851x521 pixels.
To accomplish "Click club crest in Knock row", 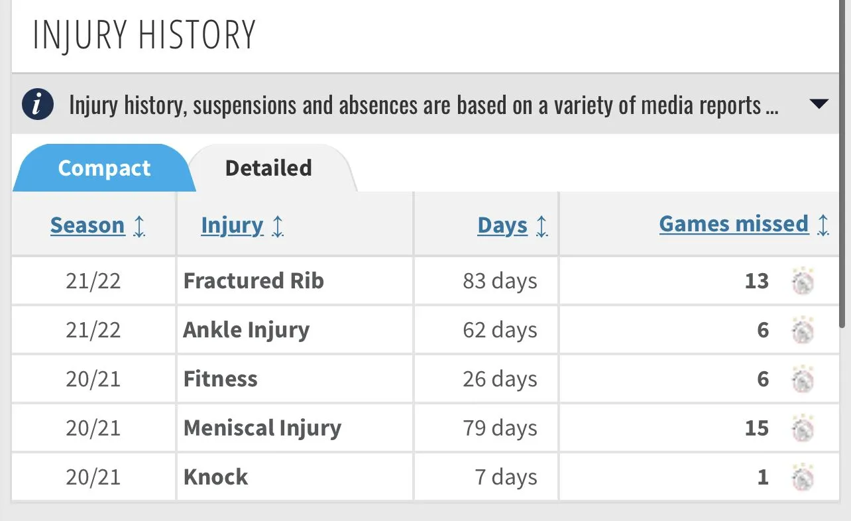I will [803, 478].
